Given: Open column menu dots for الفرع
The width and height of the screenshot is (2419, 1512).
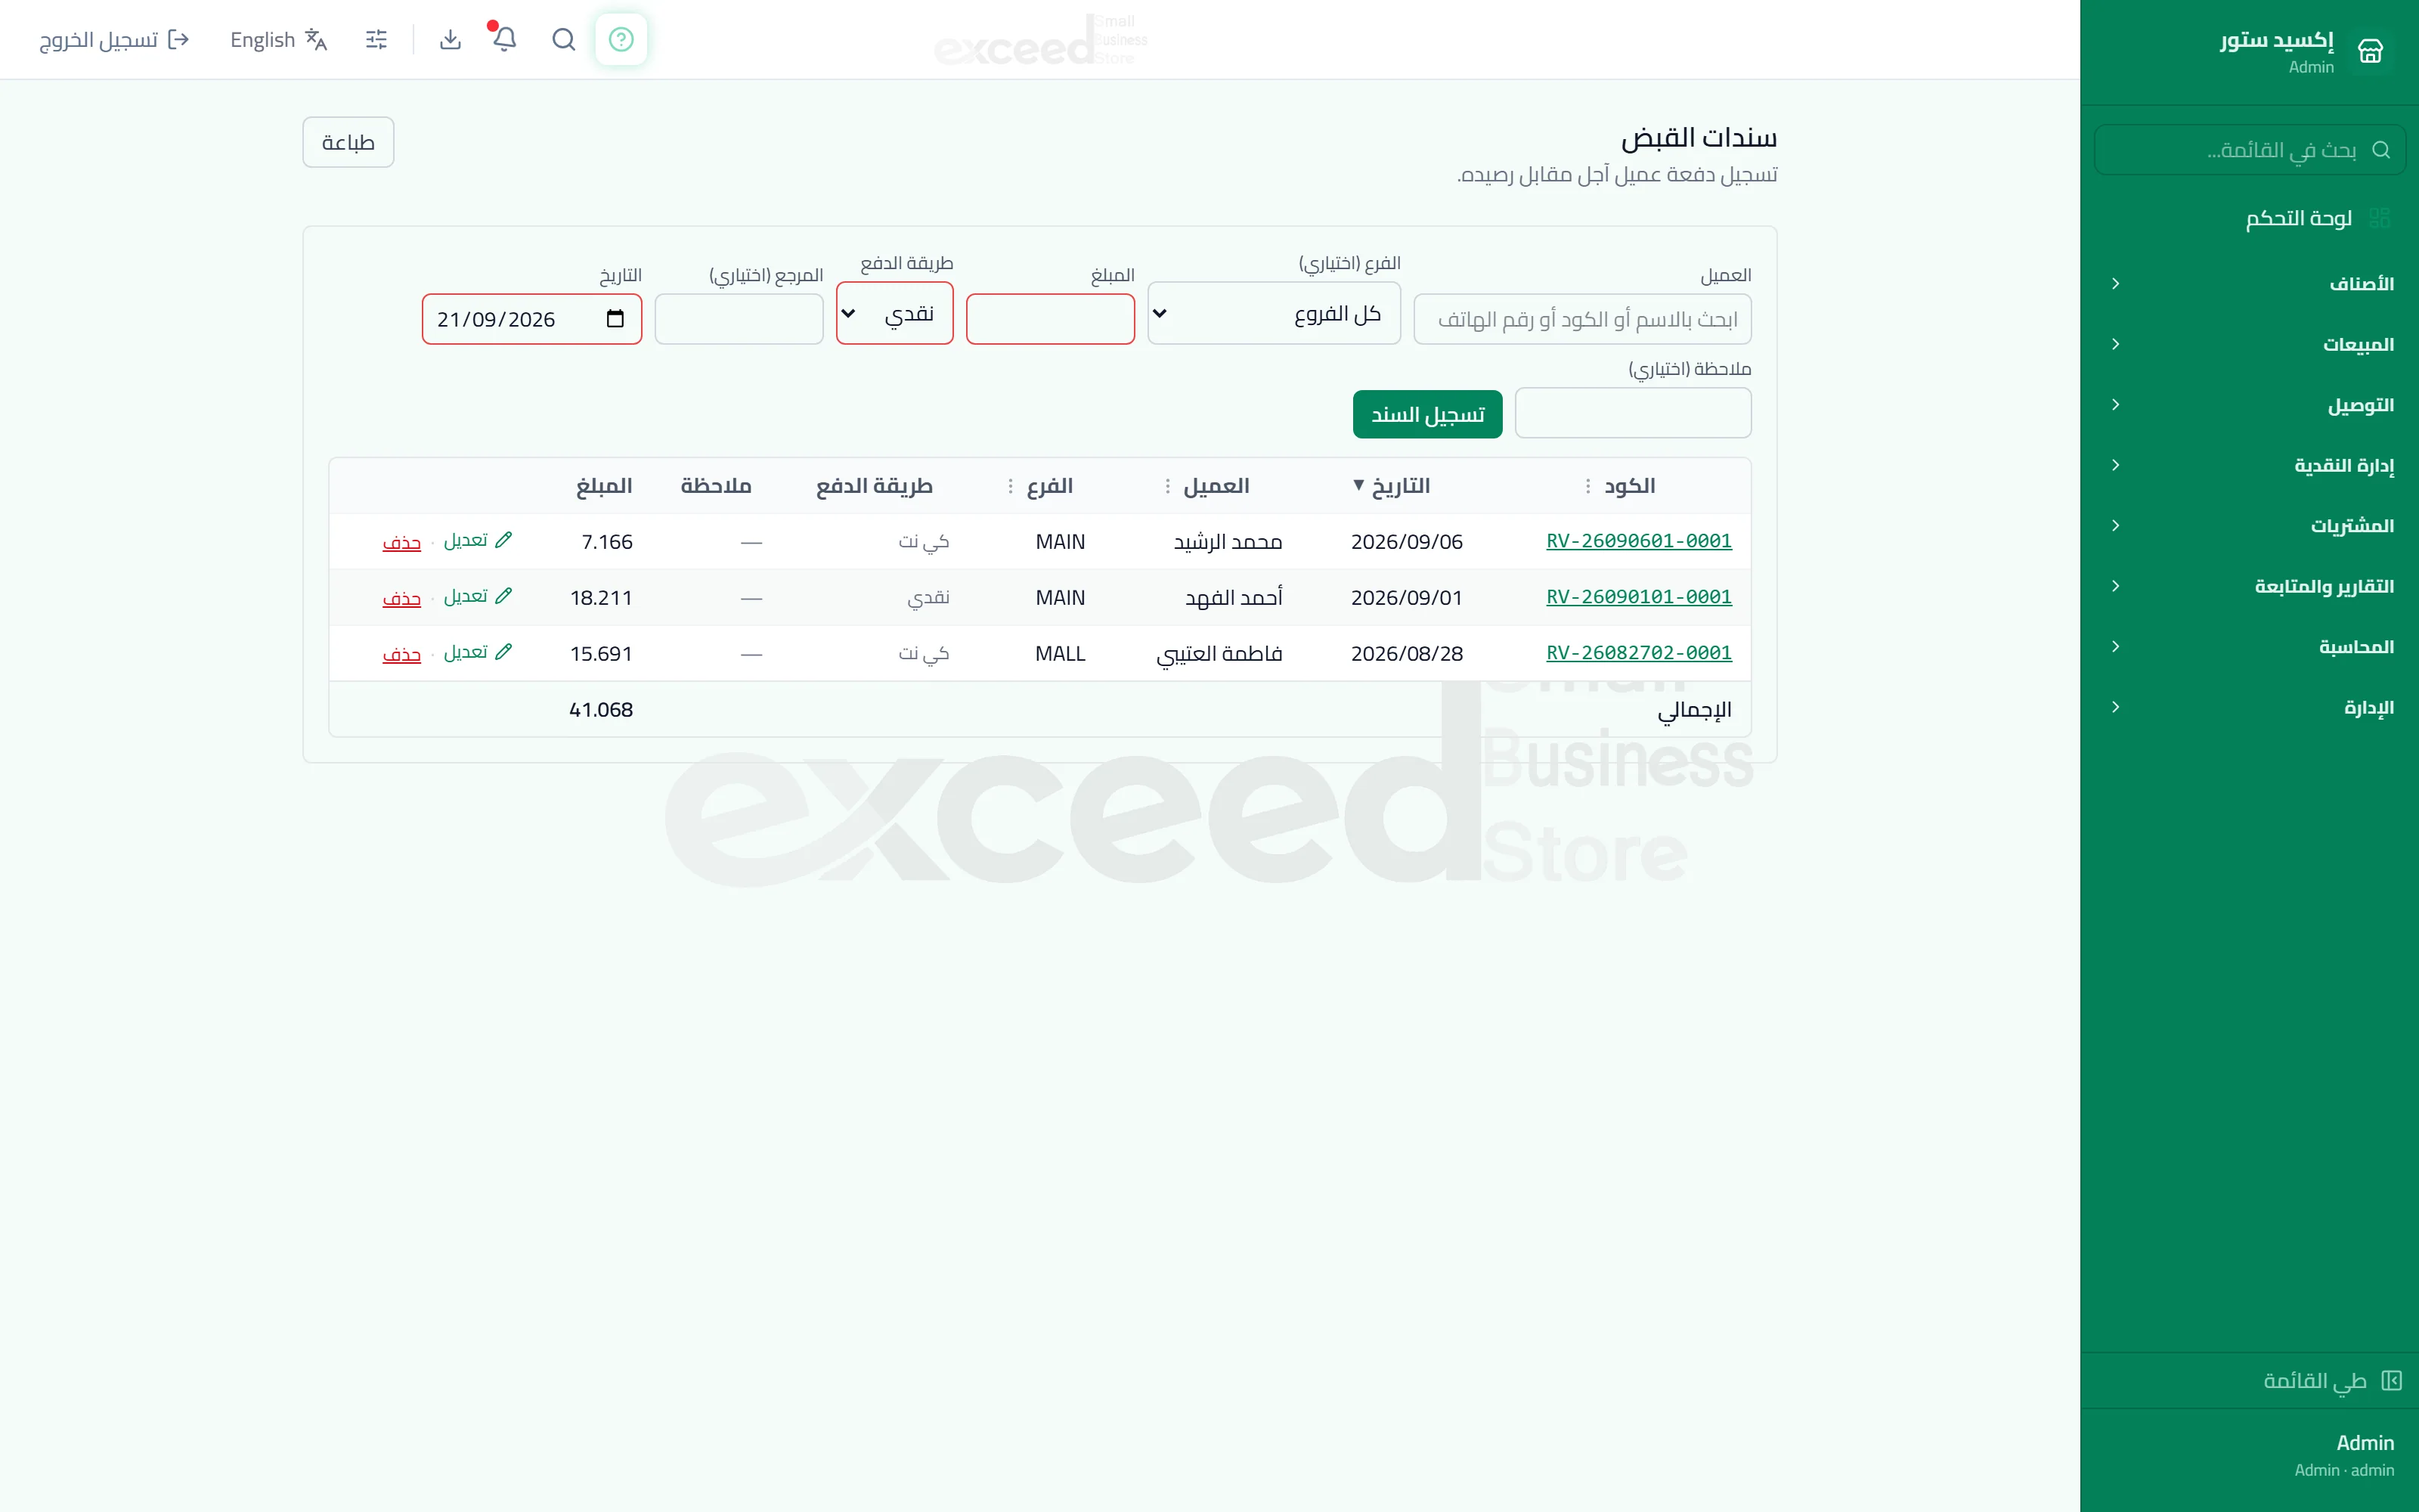Looking at the screenshot, I should (1010, 486).
